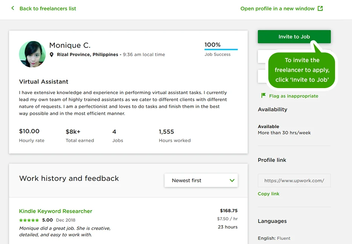352x244 pixels.
Task: Open Monique's profile photo
Action: tap(32, 54)
